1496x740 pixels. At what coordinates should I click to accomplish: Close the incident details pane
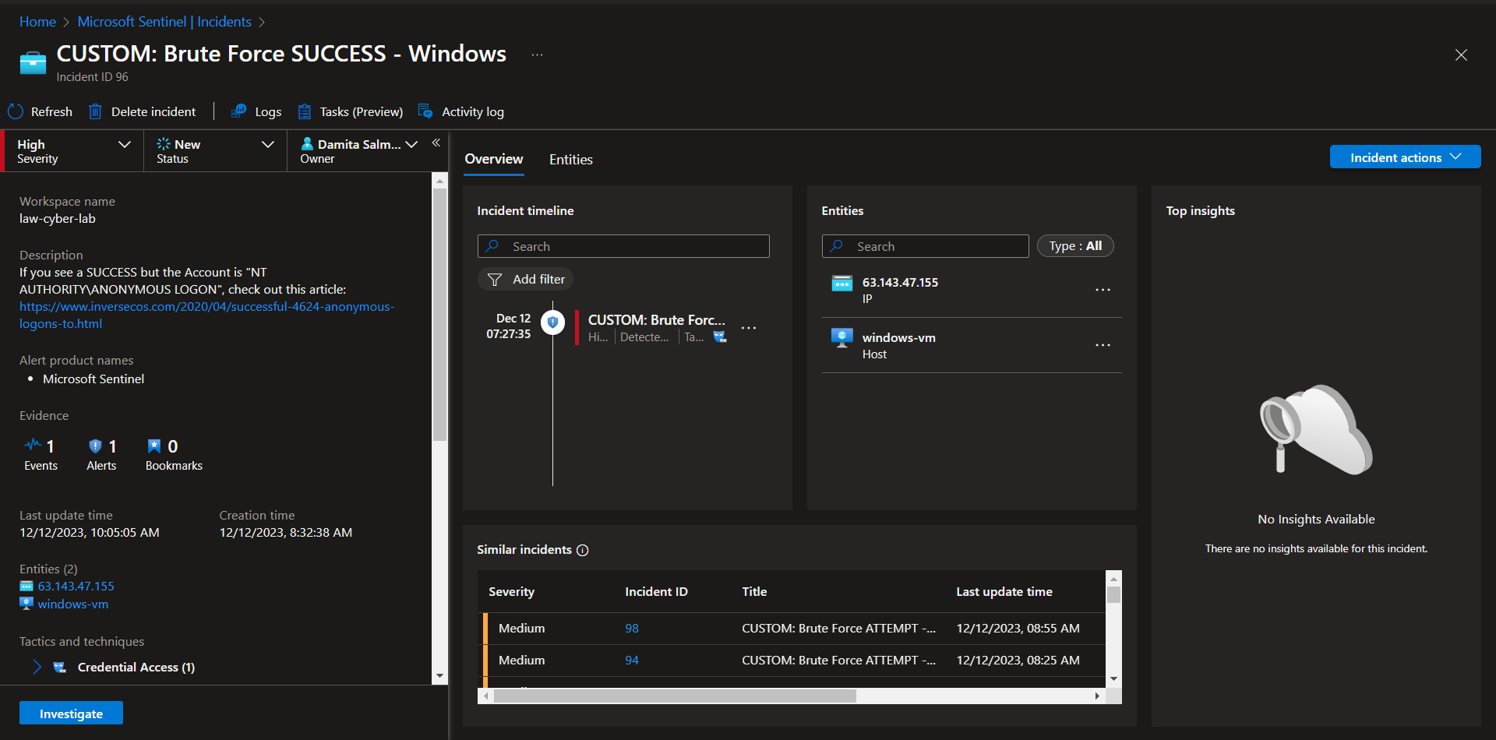tap(1461, 55)
